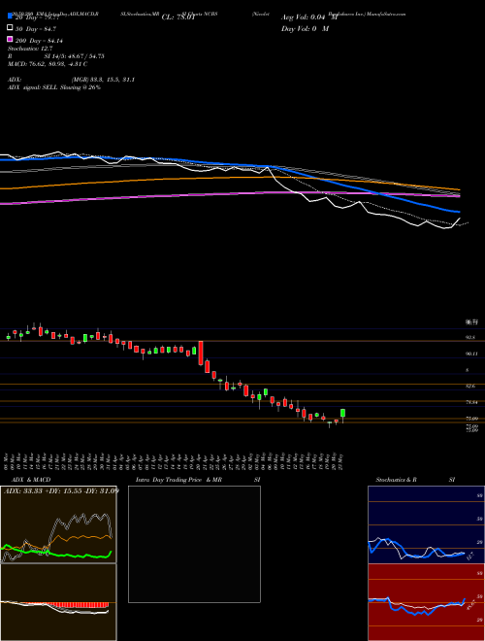The height and width of the screenshot is (641, 485).
Task: Select the '50 Day = 84.7' label
Action: pos(36,29)
